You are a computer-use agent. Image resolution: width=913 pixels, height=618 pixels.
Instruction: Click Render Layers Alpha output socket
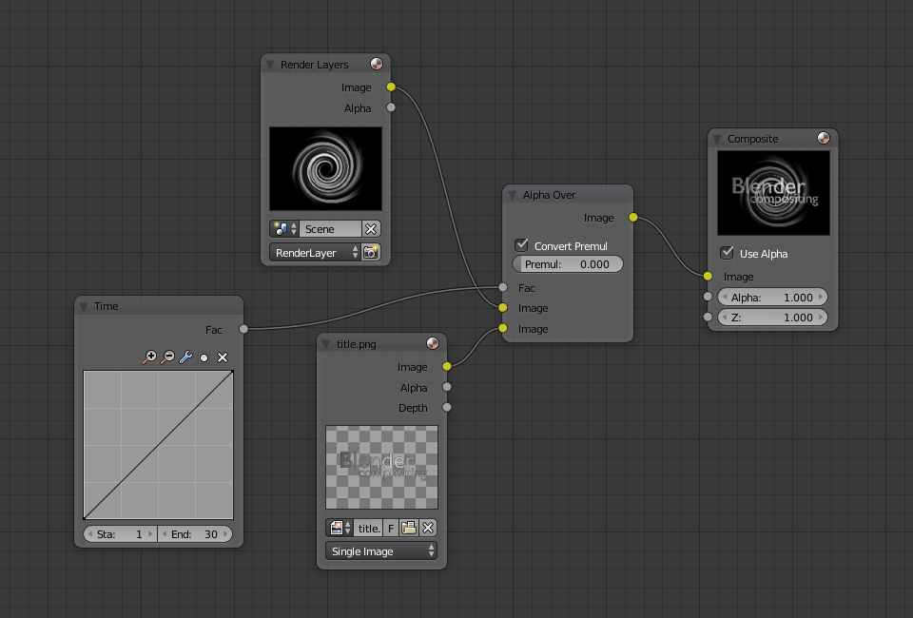[x=391, y=107]
